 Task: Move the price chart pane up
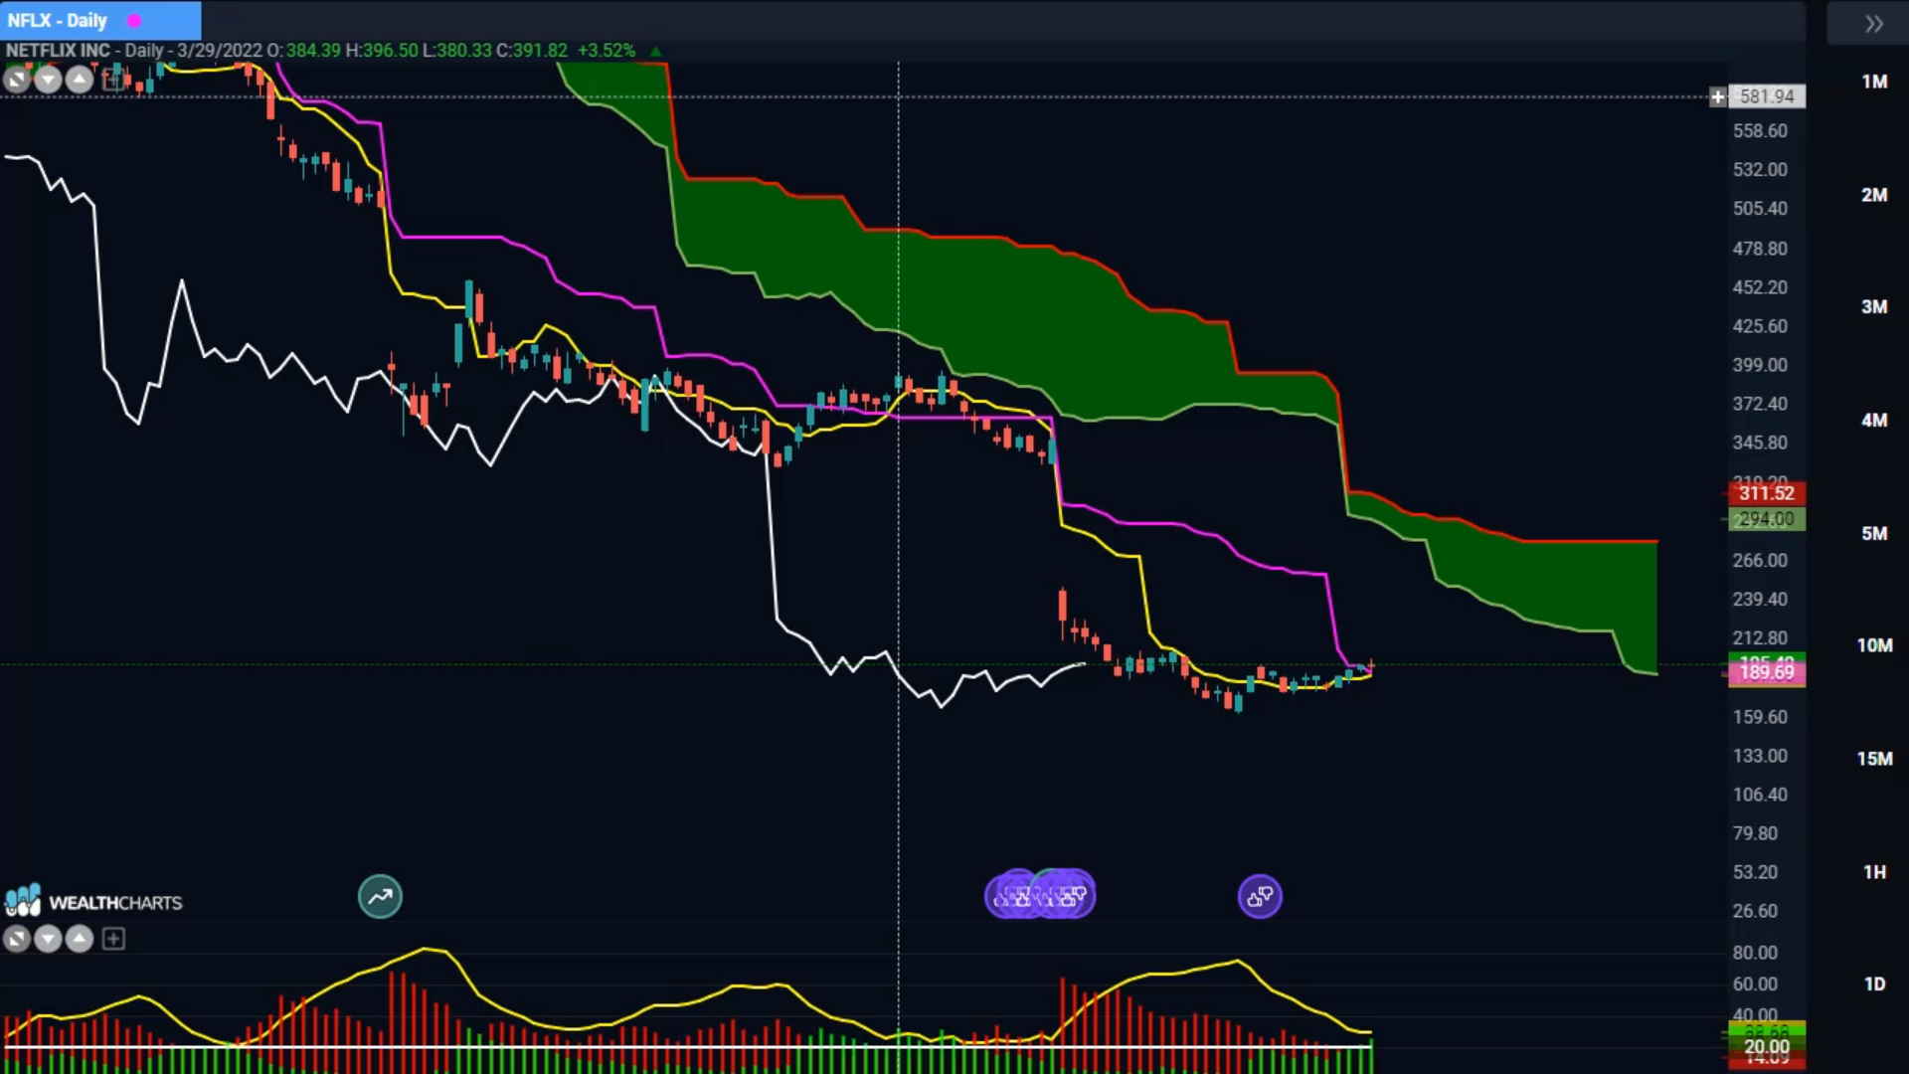pyautogui.click(x=80, y=80)
